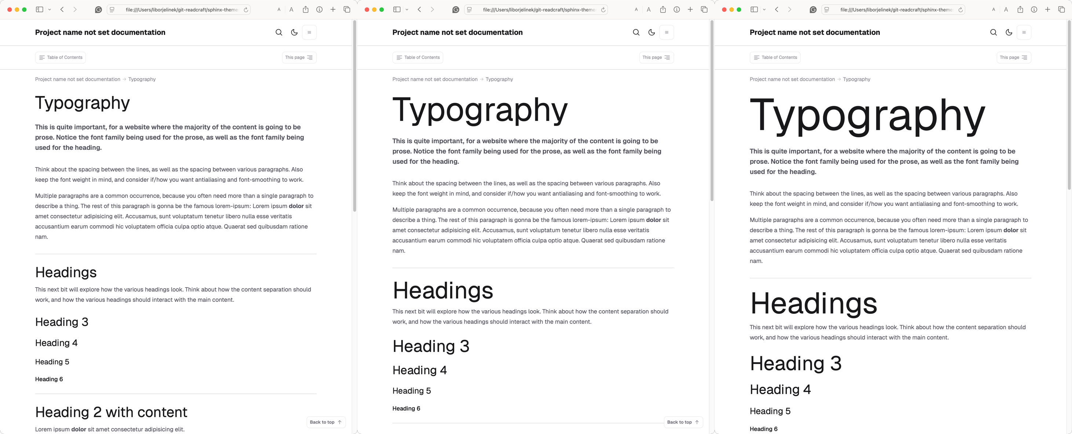Expand sidebar dropdown arrow in left window

click(x=50, y=10)
